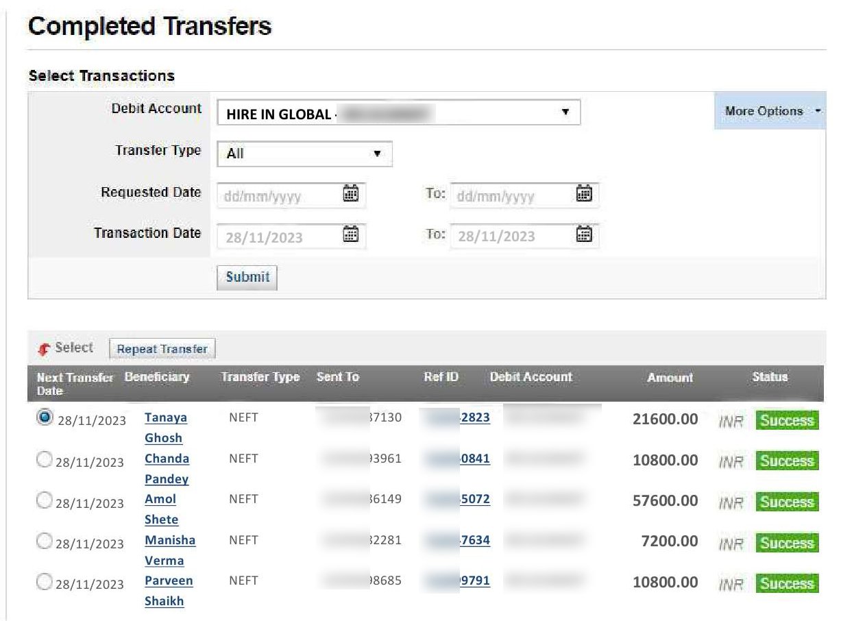Screen dimensions: 841x621
Task: Select the Tanaya Ghosh transfer radio button
Action: click(x=45, y=418)
